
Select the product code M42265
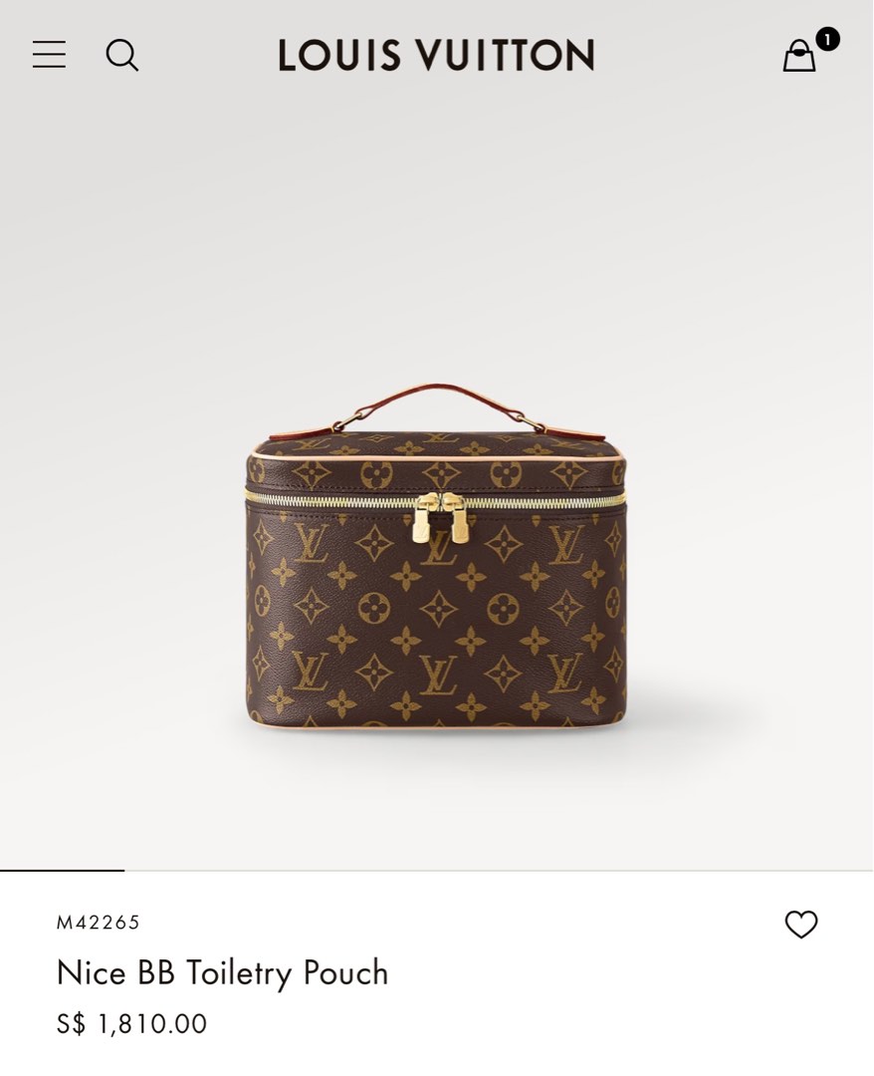coord(98,923)
